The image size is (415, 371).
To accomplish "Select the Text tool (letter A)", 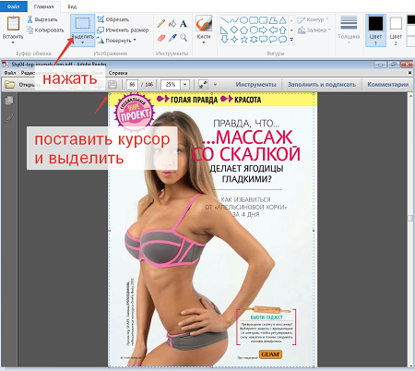I will (x=184, y=23).
